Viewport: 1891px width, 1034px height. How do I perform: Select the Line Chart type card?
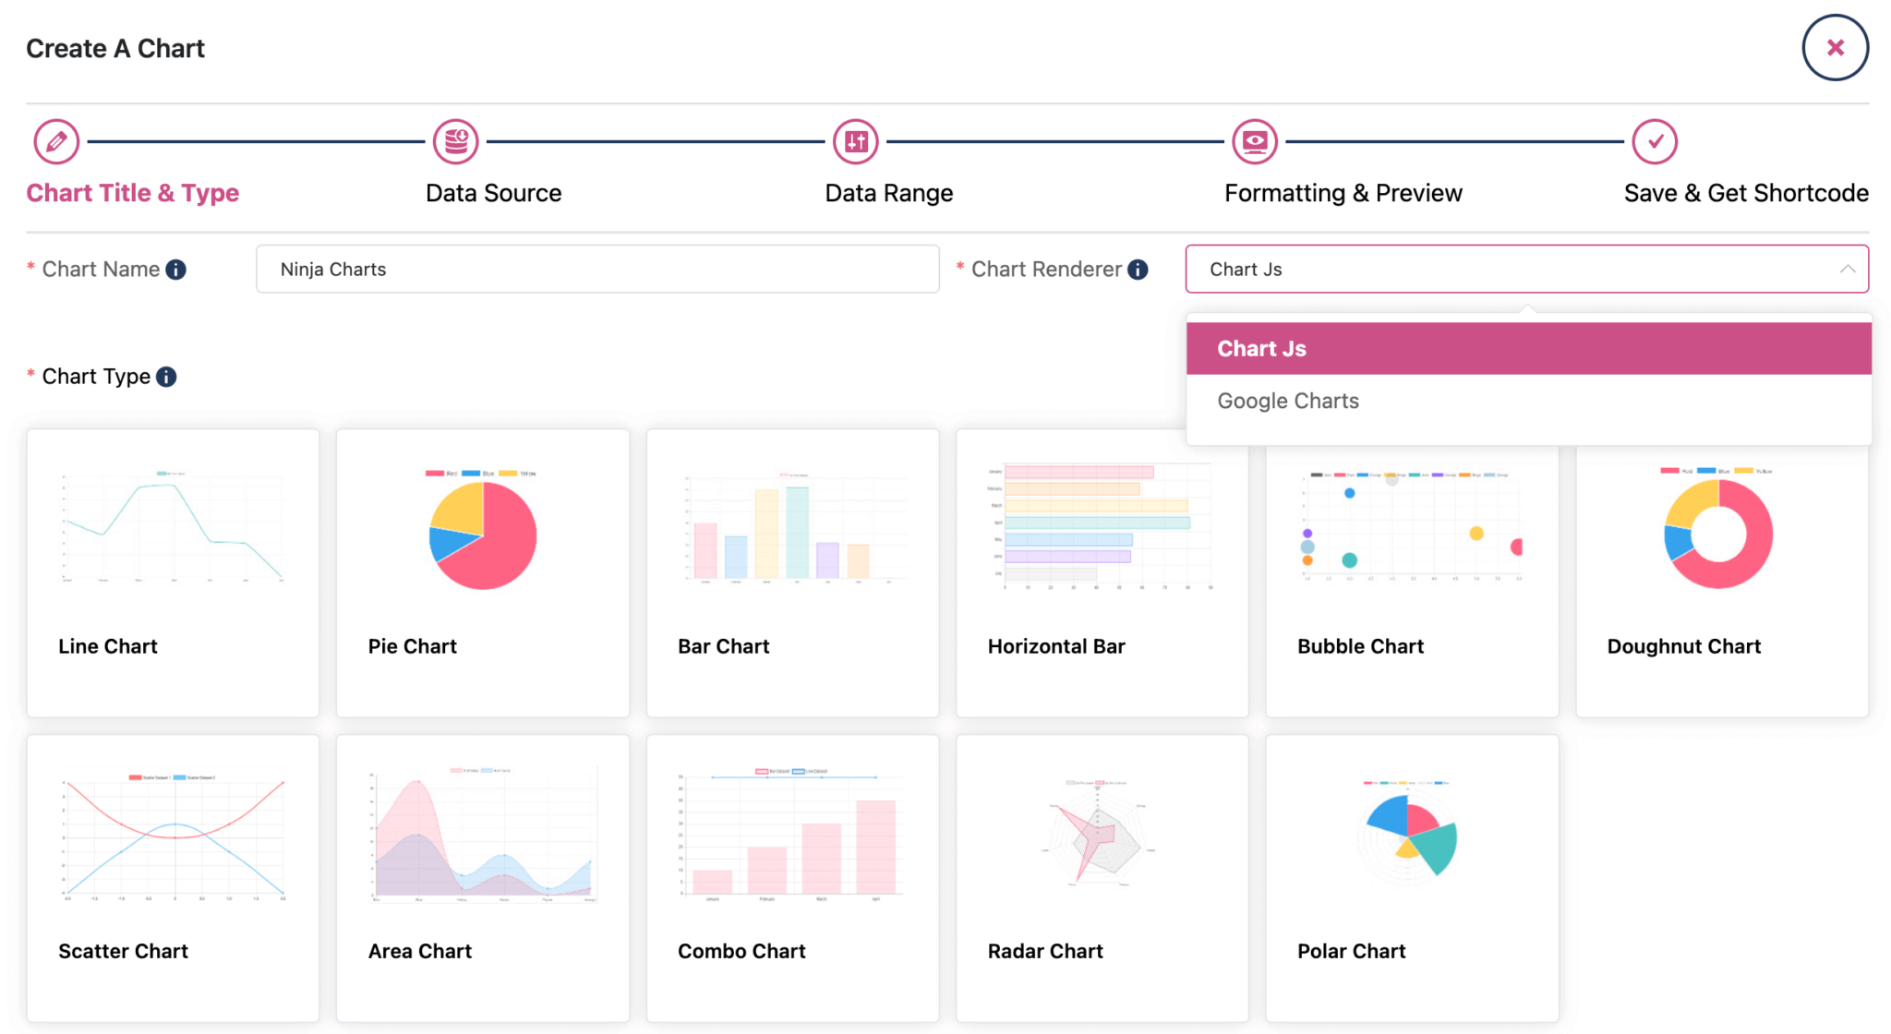point(173,572)
